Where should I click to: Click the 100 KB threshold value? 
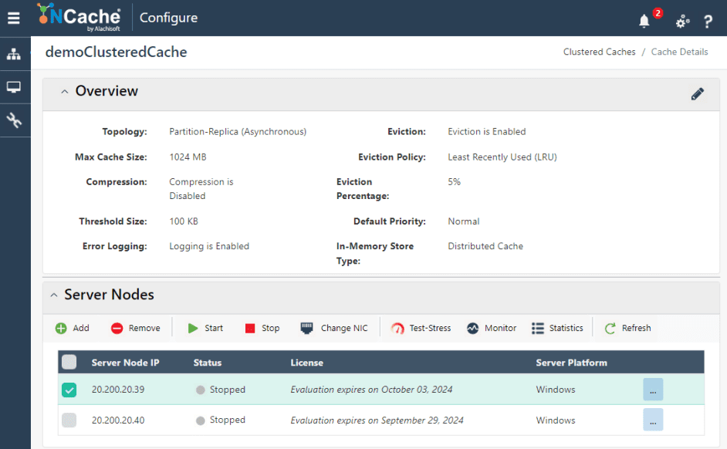pyautogui.click(x=184, y=221)
